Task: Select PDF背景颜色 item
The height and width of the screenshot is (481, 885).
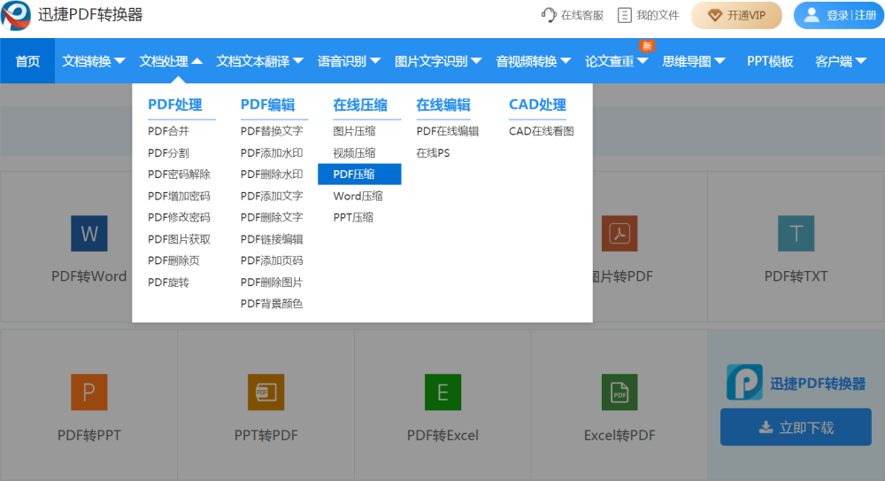Action: point(272,304)
